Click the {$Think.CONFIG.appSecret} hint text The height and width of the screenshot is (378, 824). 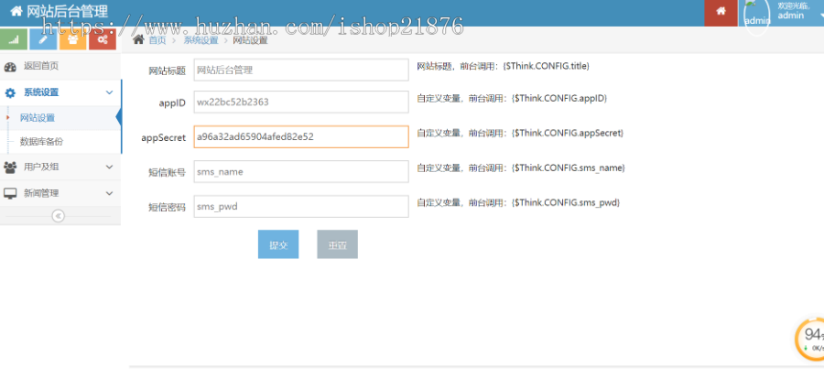(x=568, y=133)
